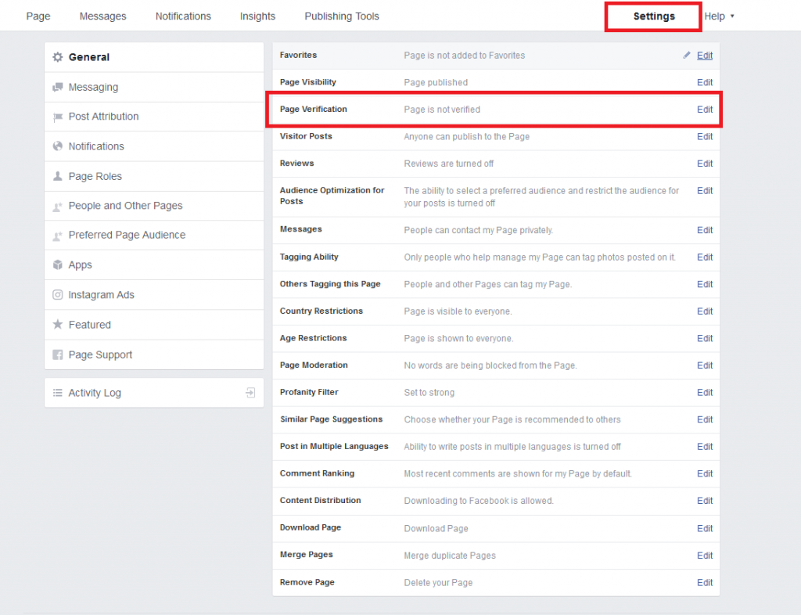This screenshot has height=615, width=801.
Task: Click the Featured star icon
Action: pyautogui.click(x=58, y=325)
